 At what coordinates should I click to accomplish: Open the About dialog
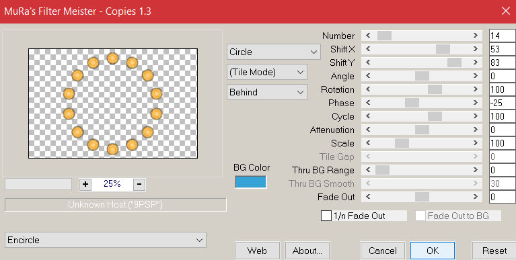click(307, 251)
